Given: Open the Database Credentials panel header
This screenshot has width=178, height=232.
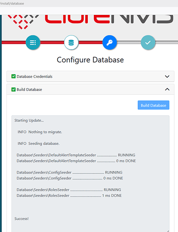Looking at the screenshot, I should 90,77.
